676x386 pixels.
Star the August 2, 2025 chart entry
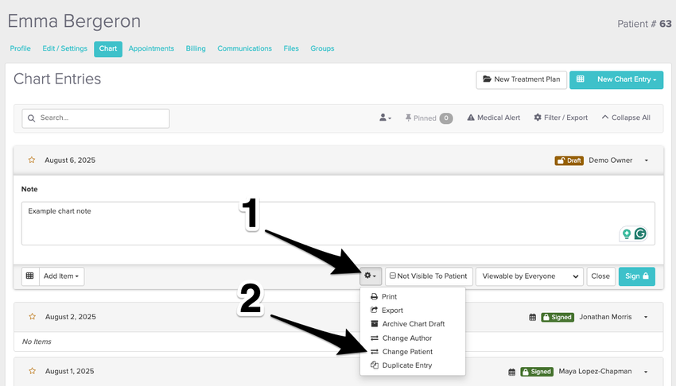click(x=32, y=317)
